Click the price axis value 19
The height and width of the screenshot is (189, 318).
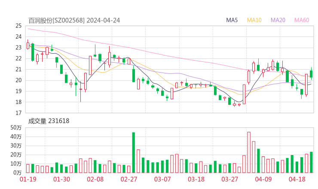point(18,91)
